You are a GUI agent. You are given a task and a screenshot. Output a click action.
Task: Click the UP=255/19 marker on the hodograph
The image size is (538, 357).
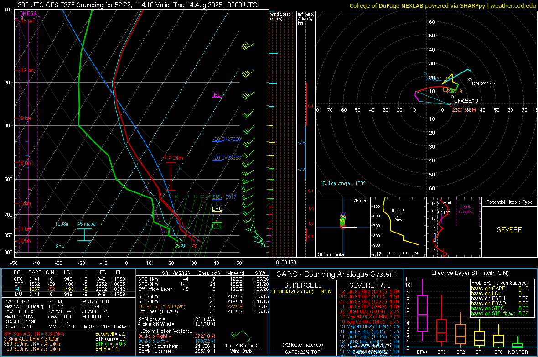[x=453, y=97]
